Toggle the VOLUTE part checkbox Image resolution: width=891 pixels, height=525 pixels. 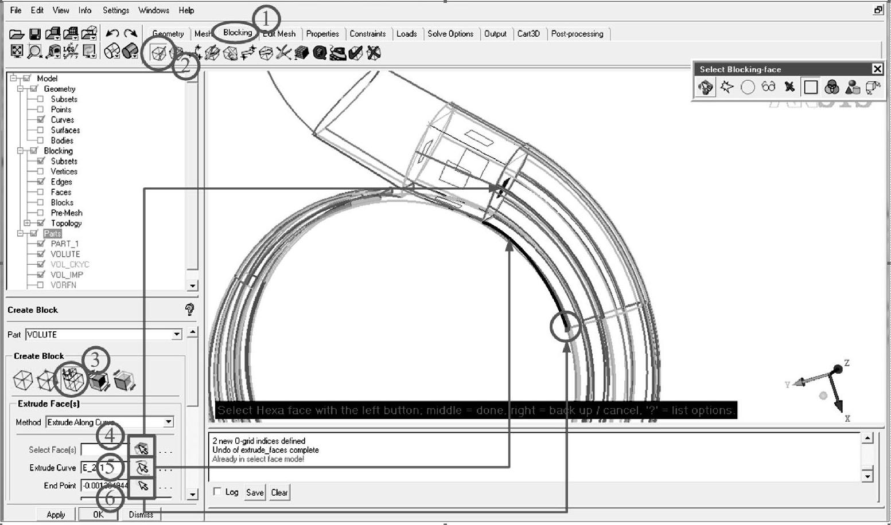(41, 254)
